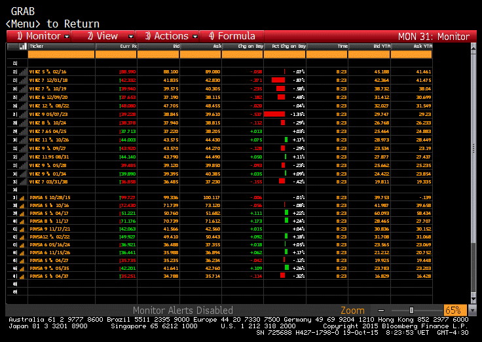
Task: Sort by the Curr Px column header
Action: (116, 47)
